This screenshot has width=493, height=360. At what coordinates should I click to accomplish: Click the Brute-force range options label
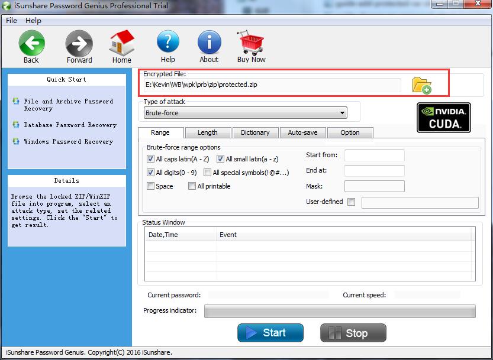pos(183,147)
